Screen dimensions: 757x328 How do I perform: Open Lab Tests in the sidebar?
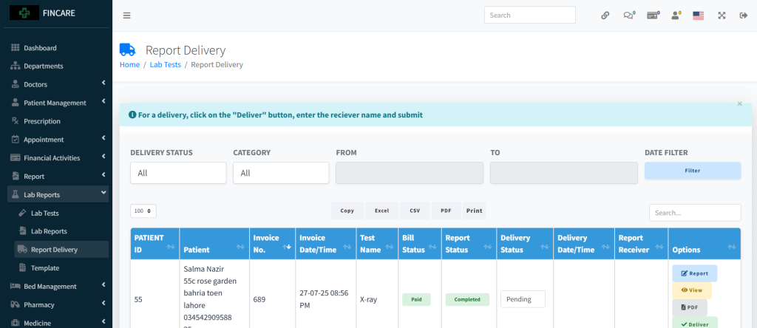pos(44,213)
